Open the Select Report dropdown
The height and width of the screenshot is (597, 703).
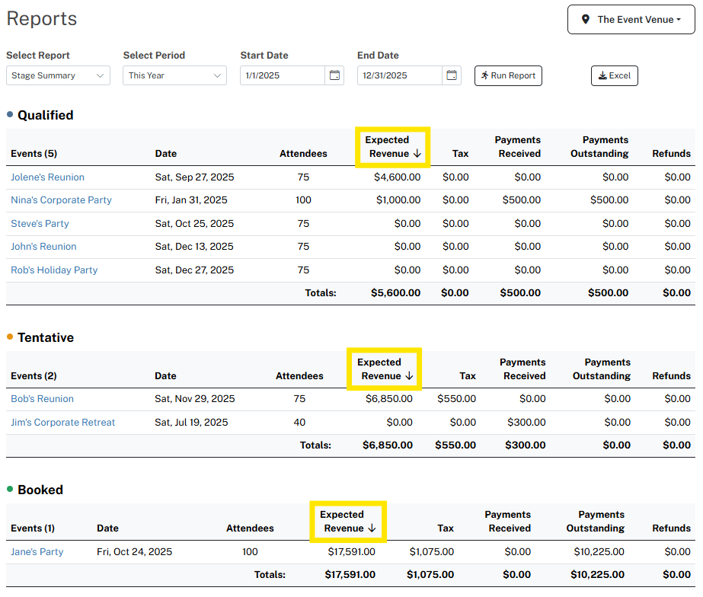tap(59, 75)
